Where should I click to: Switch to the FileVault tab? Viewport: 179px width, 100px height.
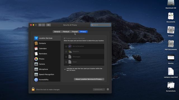[x=66, y=32]
